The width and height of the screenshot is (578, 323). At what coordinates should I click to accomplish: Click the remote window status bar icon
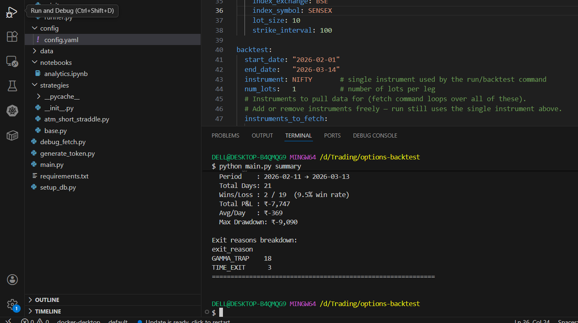(8, 321)
